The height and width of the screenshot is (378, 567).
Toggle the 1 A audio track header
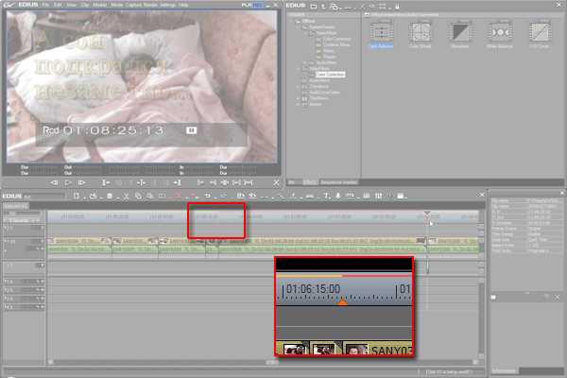pos(24,281)
